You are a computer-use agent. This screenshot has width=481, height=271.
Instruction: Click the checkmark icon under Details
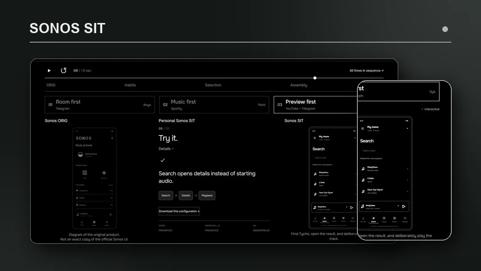[x=163, y=160]
